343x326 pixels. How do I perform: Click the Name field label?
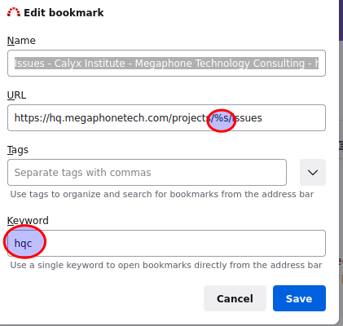tap(21, 41)
